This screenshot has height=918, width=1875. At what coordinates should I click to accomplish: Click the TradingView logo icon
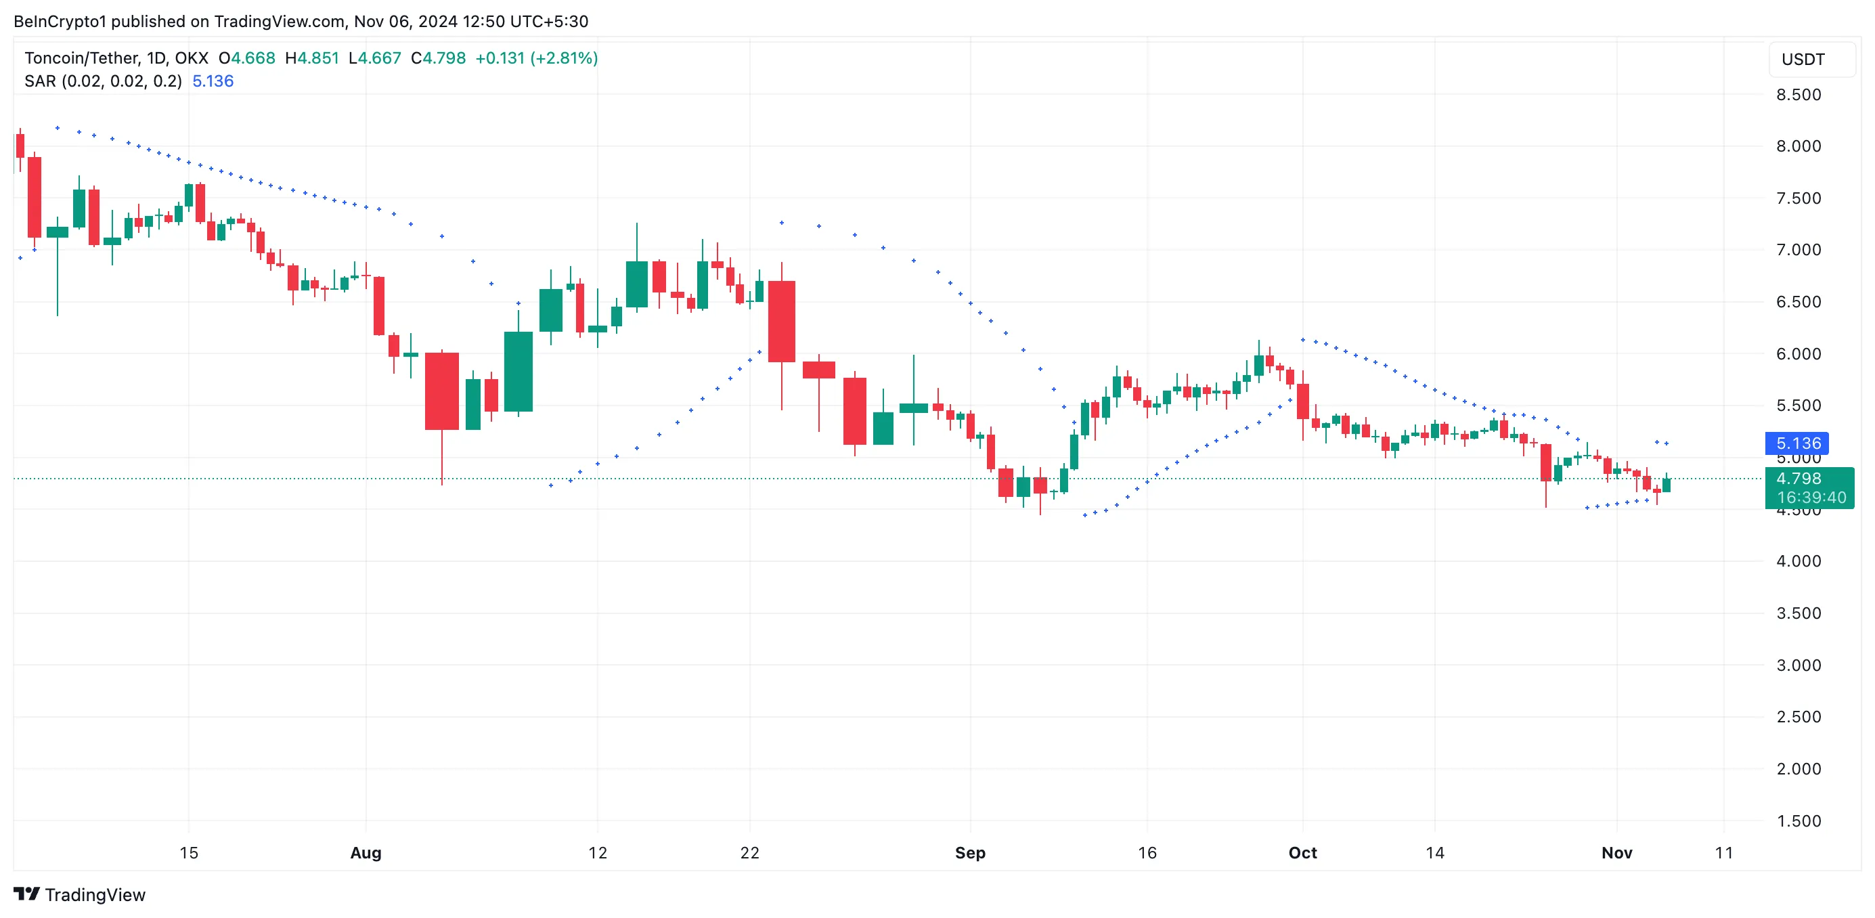click(x=26, y=894)
